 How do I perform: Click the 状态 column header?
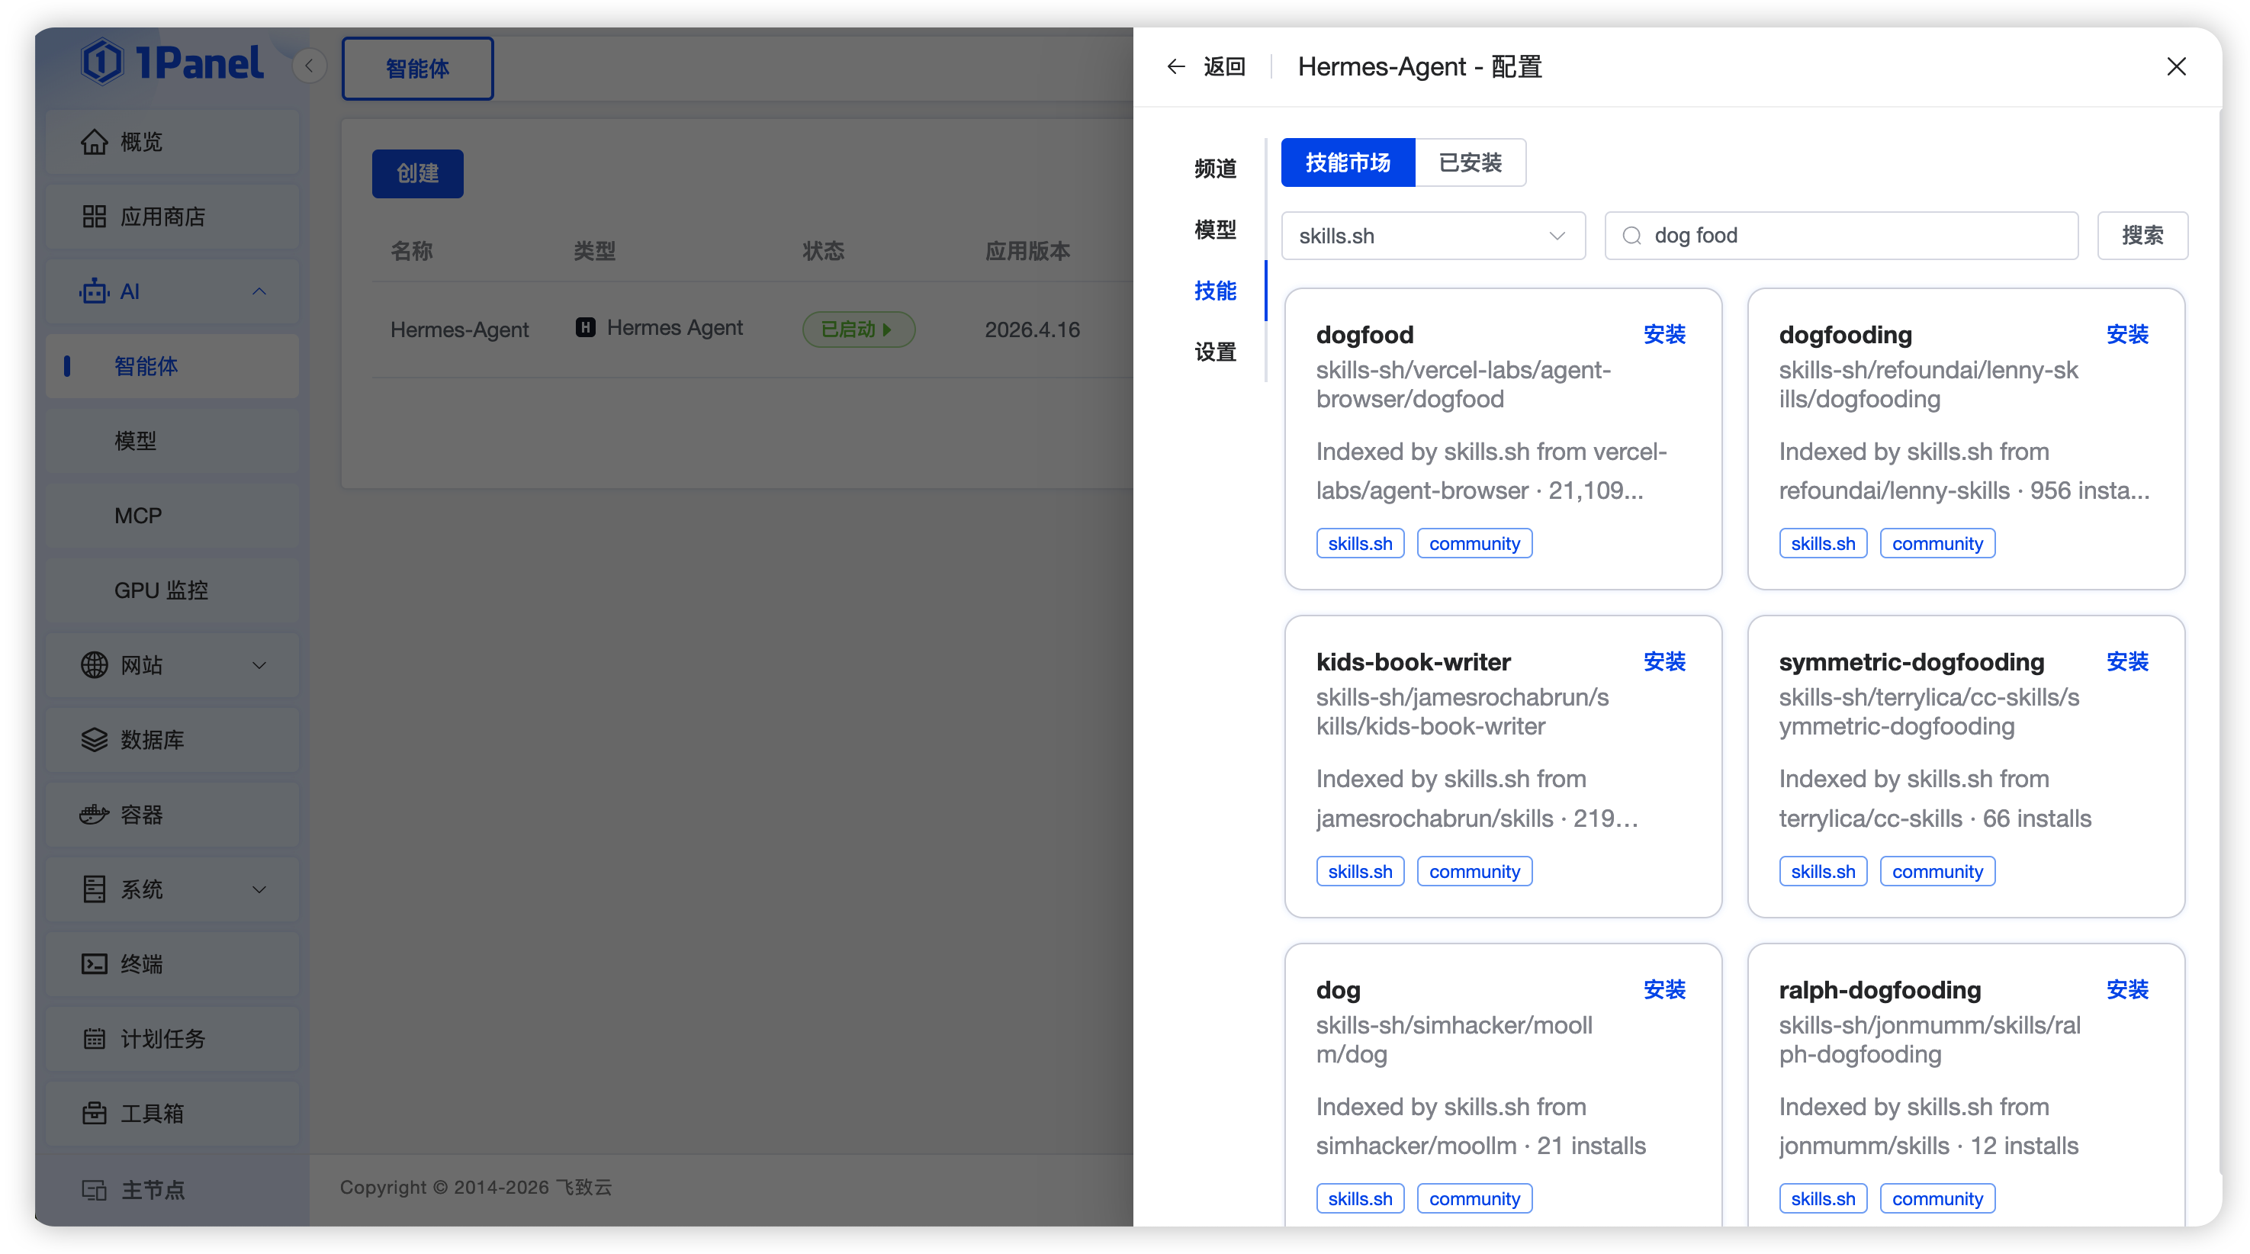point(823,252)
